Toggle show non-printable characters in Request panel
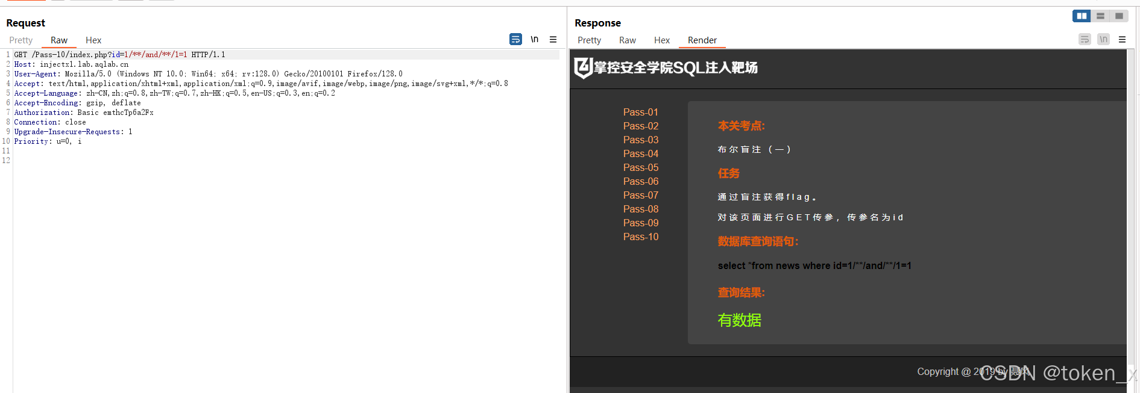Image resolution: width=1140 pixels, height=393 pixels. (x=534, y=39)
